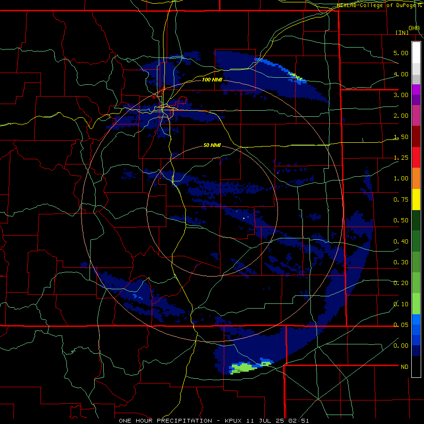Screen dimensions: 424x424
Task: Click the dark red swatch in the color scale
Action: [416, 137]
